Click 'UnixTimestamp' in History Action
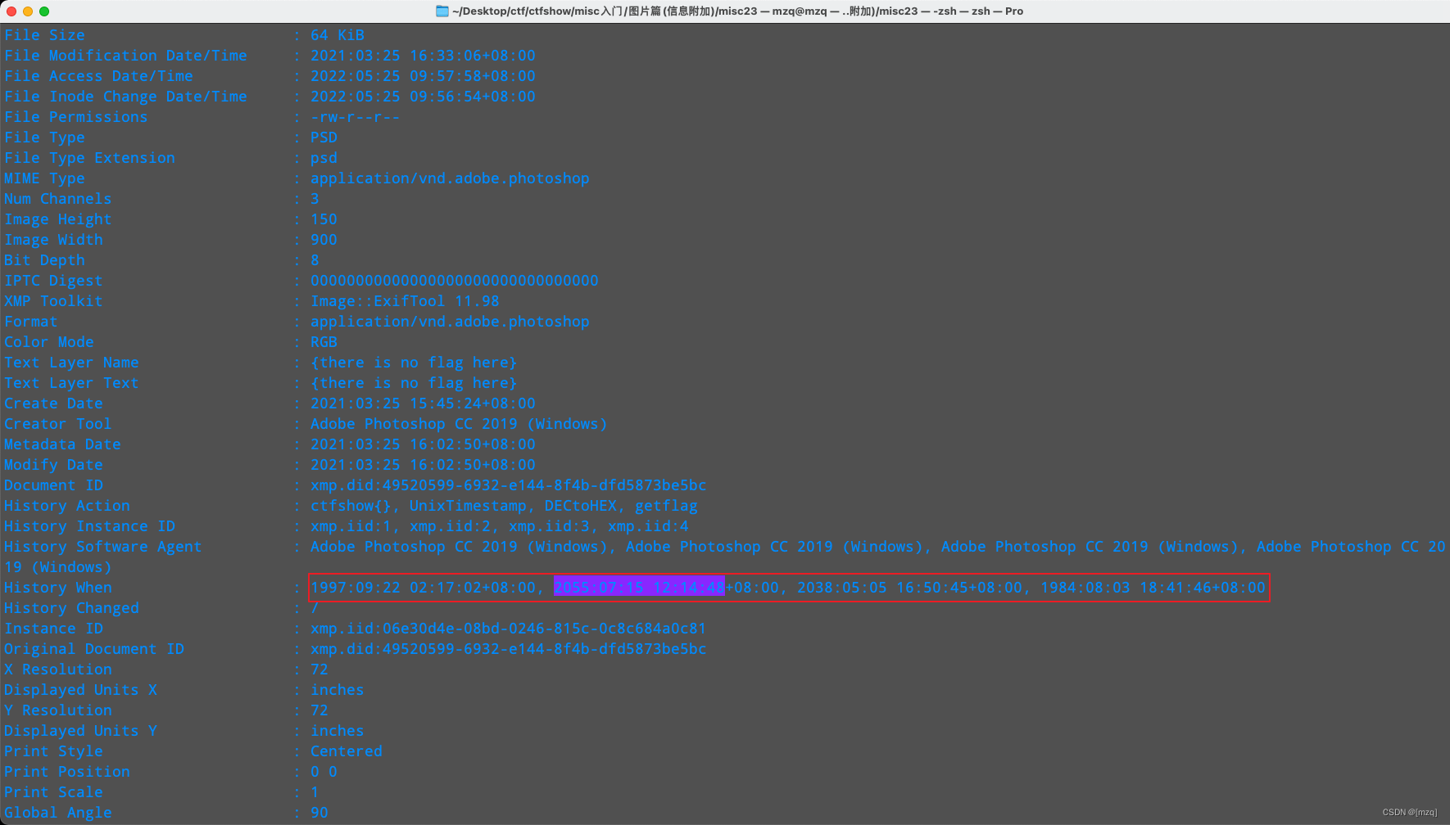The image size is (1450, 825). tap(468, 506)
